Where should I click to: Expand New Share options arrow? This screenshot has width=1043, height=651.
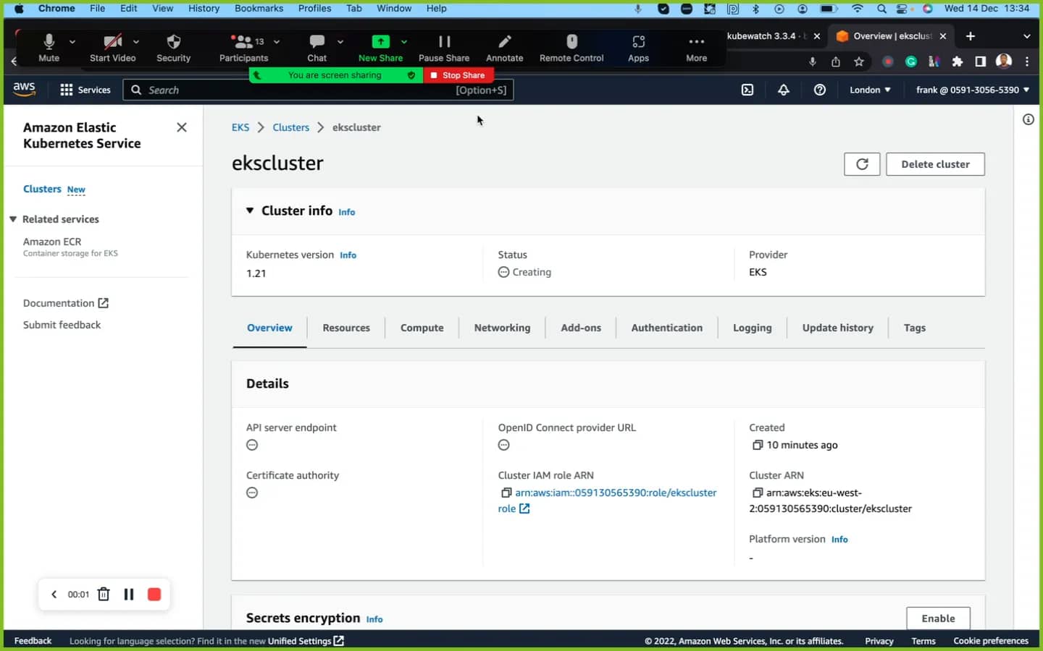click(404, 42)
